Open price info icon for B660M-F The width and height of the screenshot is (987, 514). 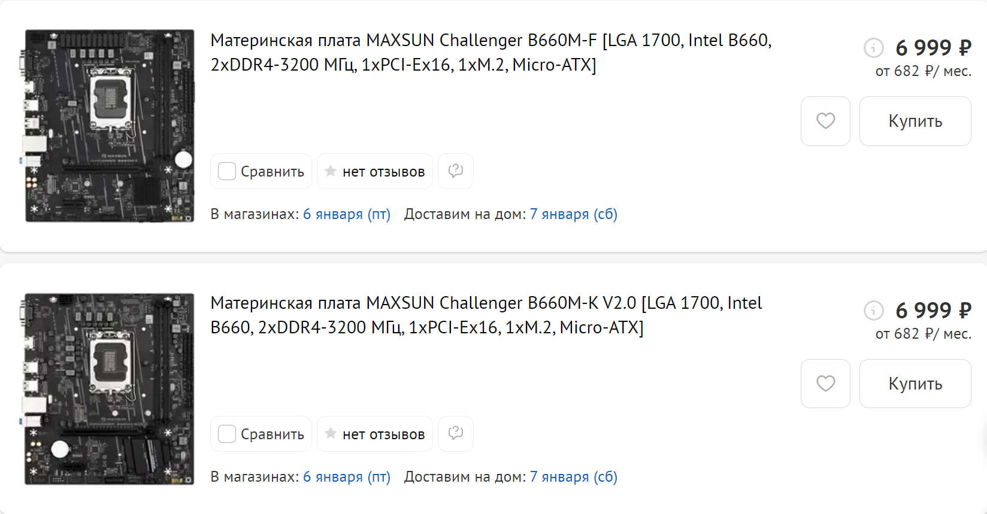point(873,47)
